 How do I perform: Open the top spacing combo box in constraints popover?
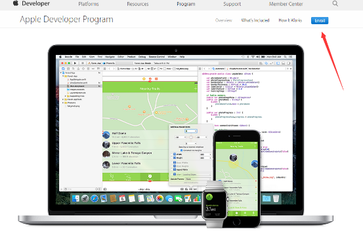pyautogui.click(x=191, y=131)
